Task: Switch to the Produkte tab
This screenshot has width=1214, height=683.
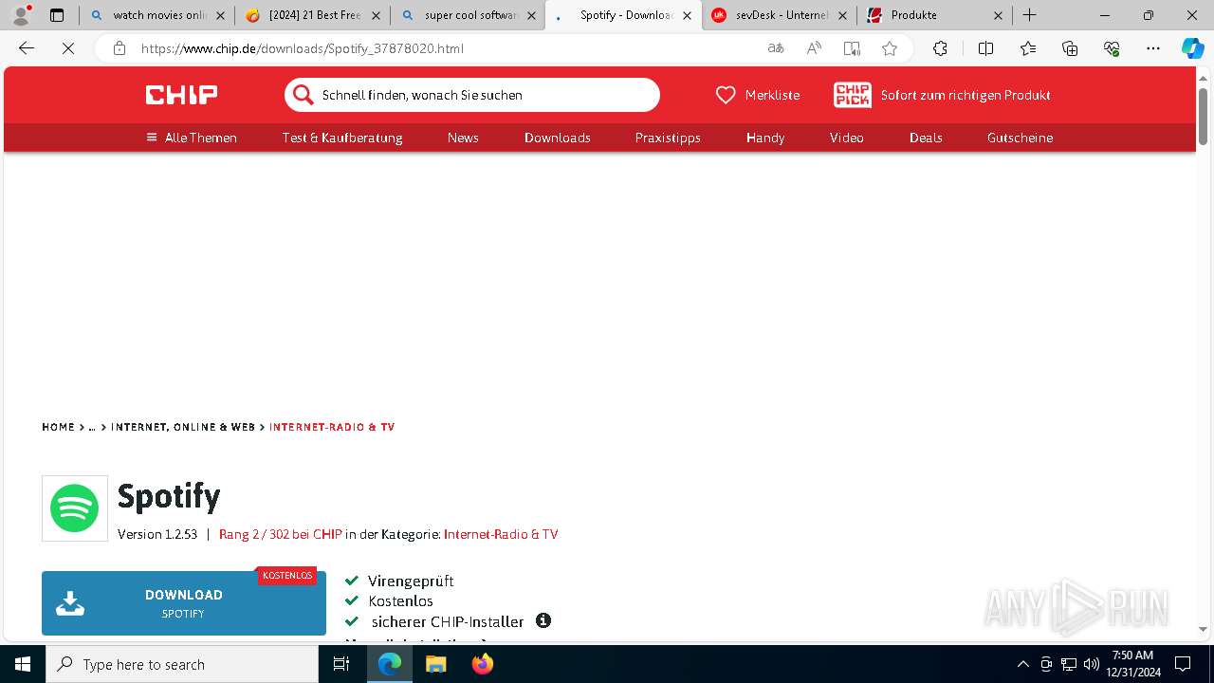Action: 934,15
